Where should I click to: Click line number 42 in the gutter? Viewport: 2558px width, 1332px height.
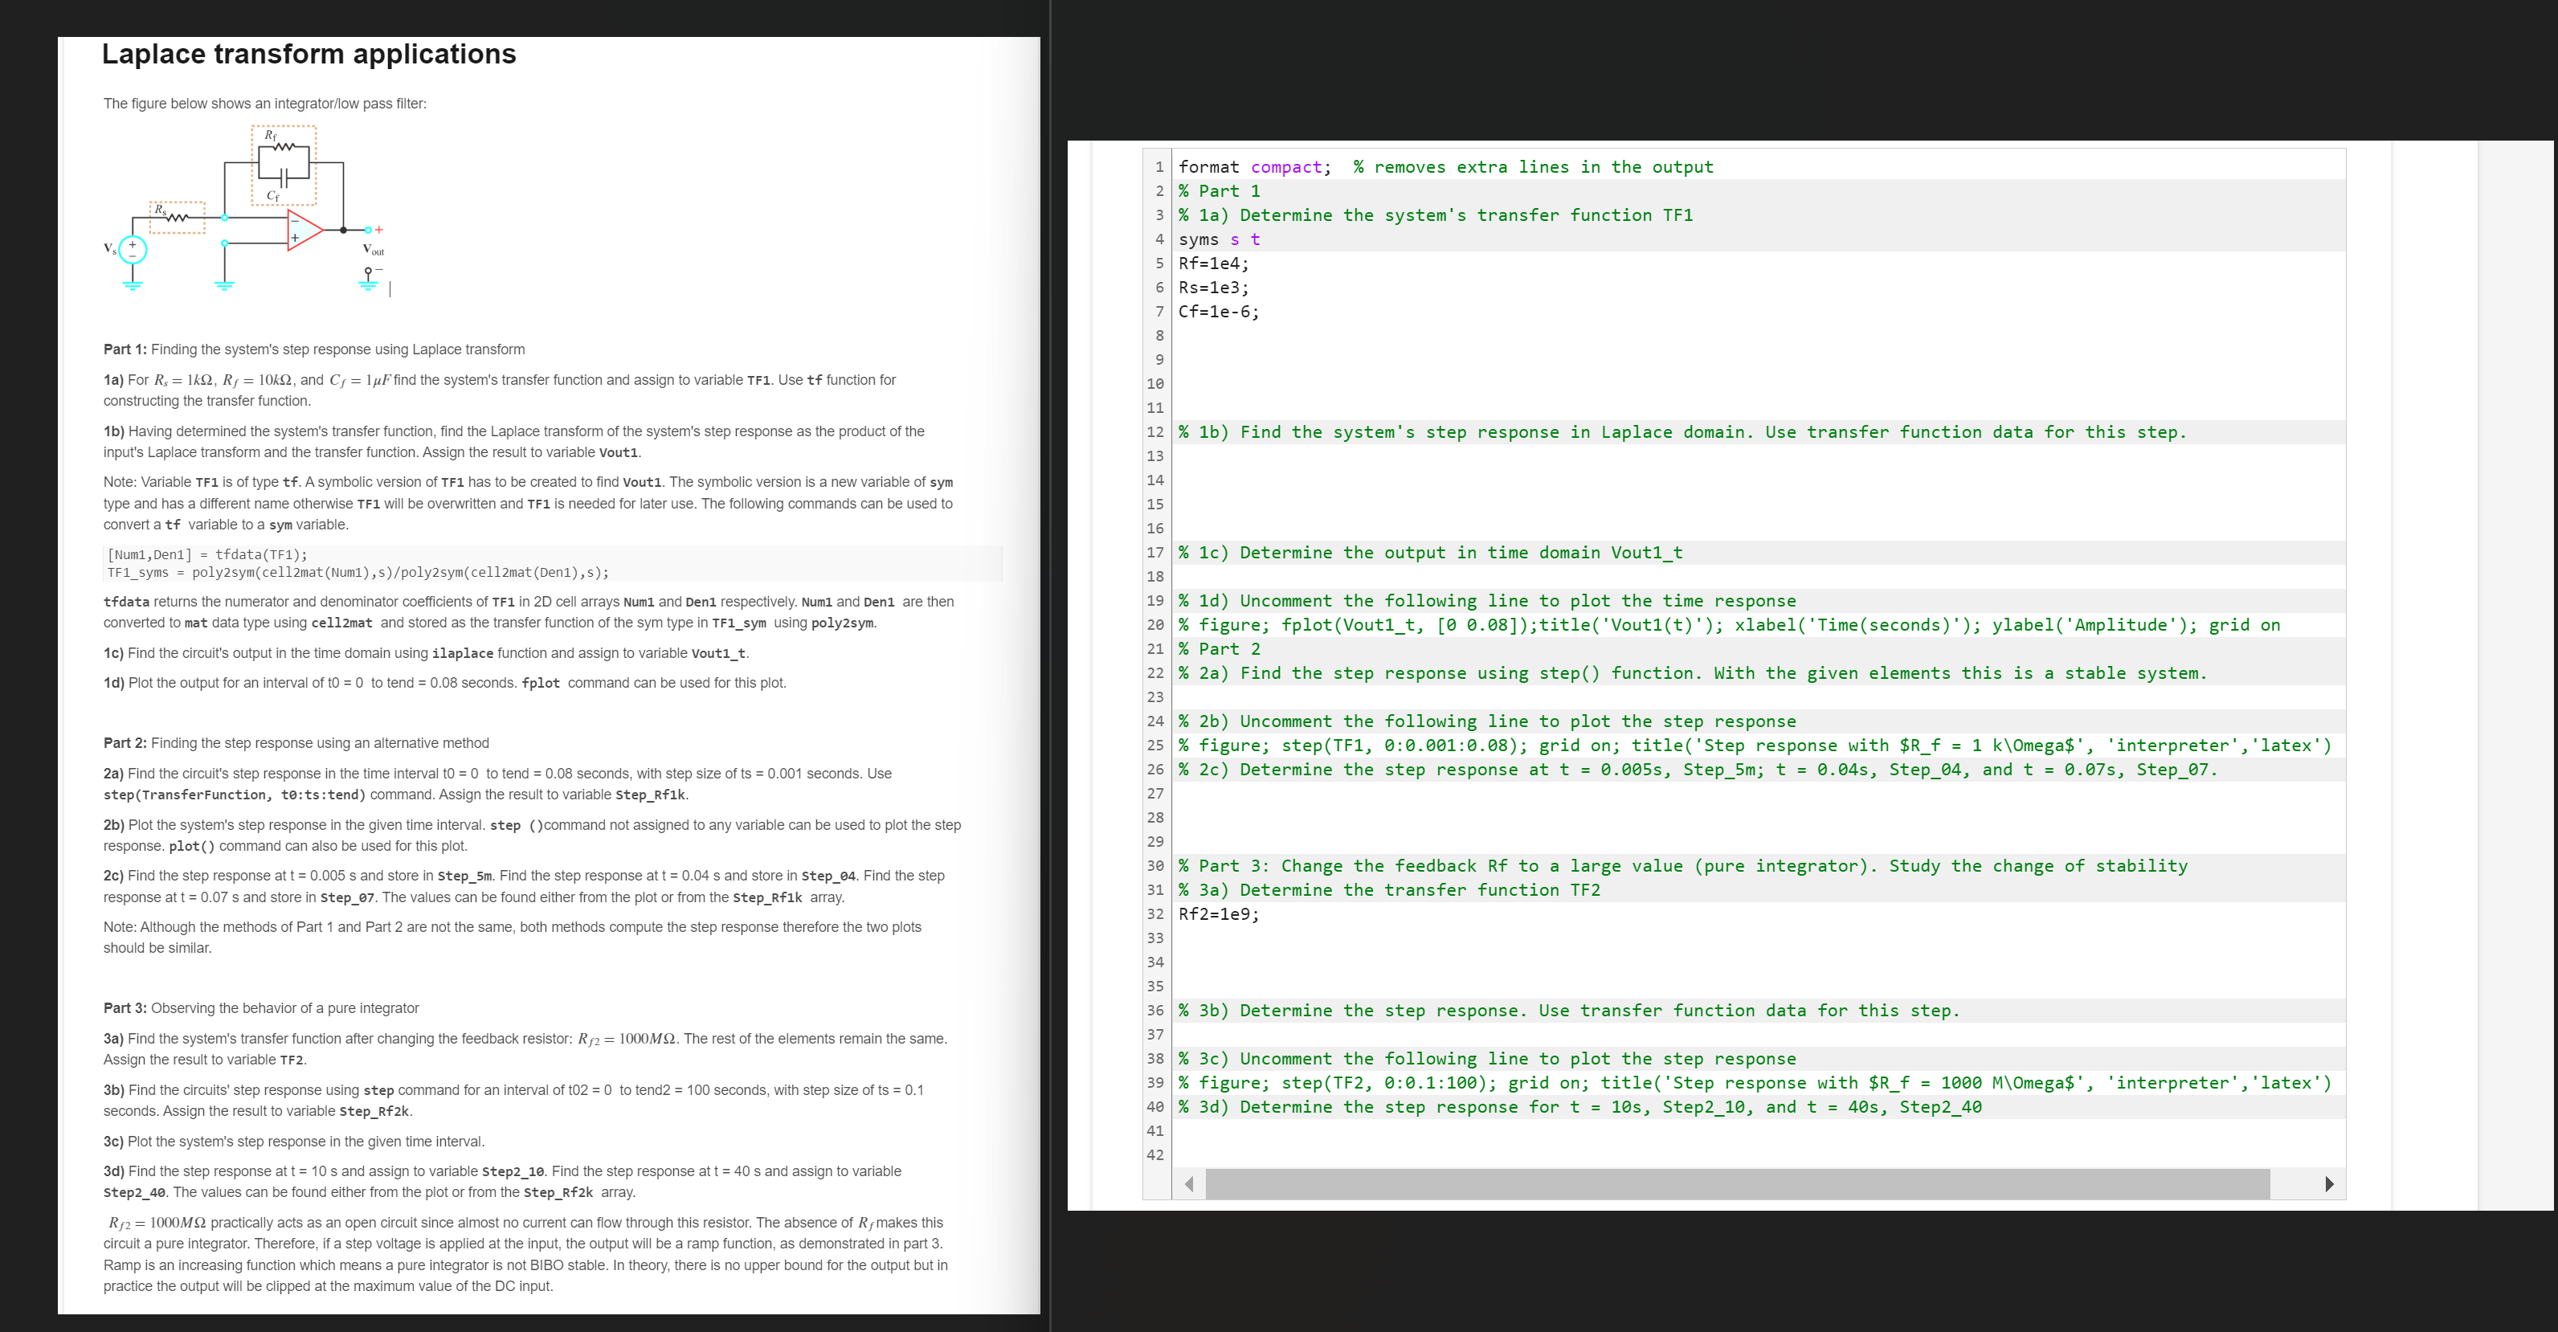coord(1154,1155)
